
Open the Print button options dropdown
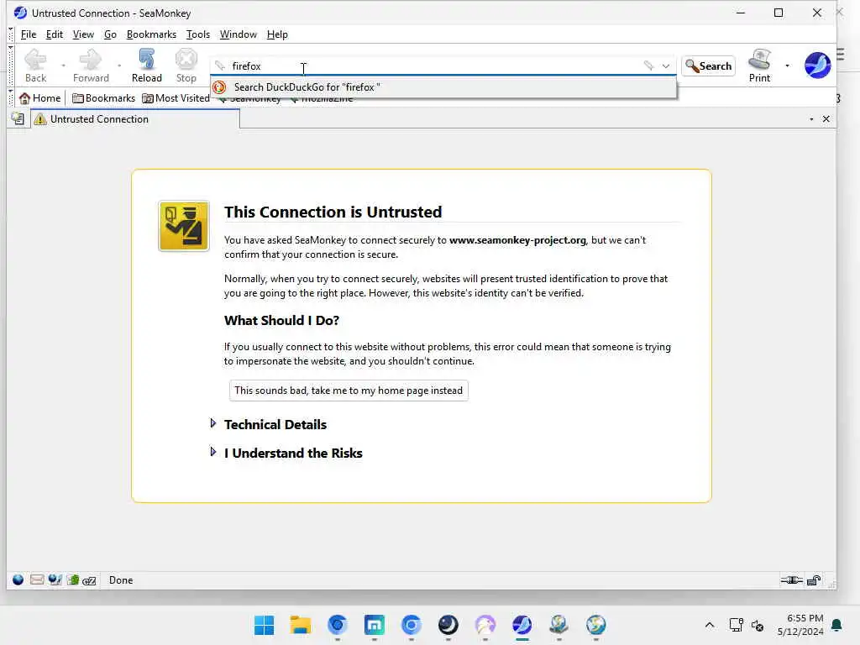click(787, 66)
